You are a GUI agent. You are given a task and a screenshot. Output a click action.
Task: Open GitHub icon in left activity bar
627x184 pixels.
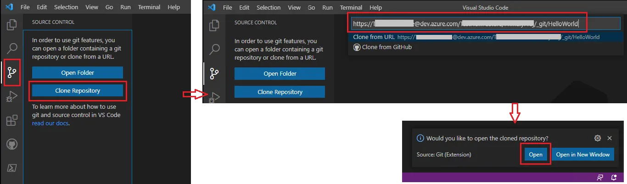click(12, 145)
